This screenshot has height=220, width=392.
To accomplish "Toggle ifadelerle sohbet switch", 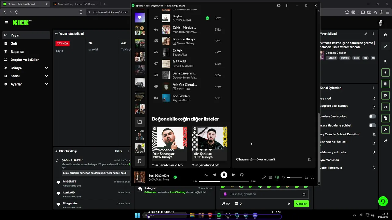I will 372,125.
